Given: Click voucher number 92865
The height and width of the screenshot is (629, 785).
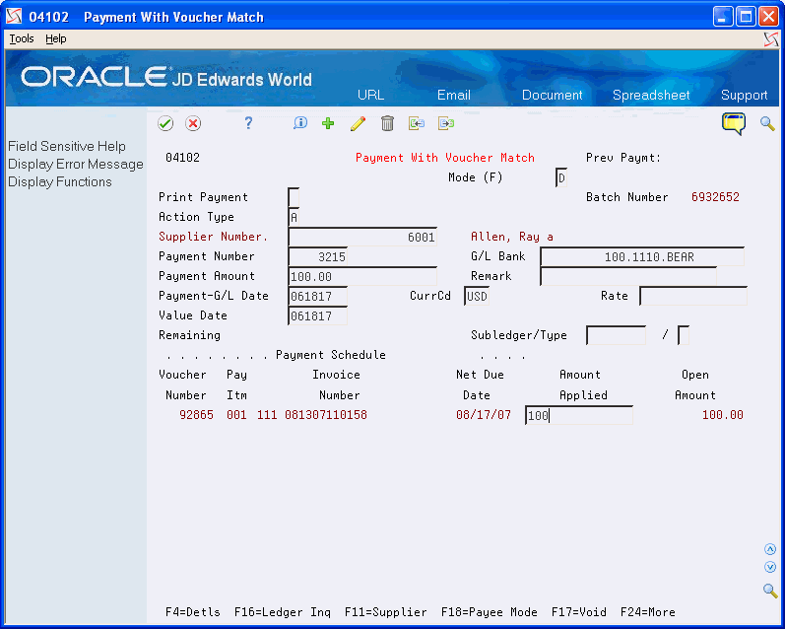Looking at the screenshot, I should (196, 415).
